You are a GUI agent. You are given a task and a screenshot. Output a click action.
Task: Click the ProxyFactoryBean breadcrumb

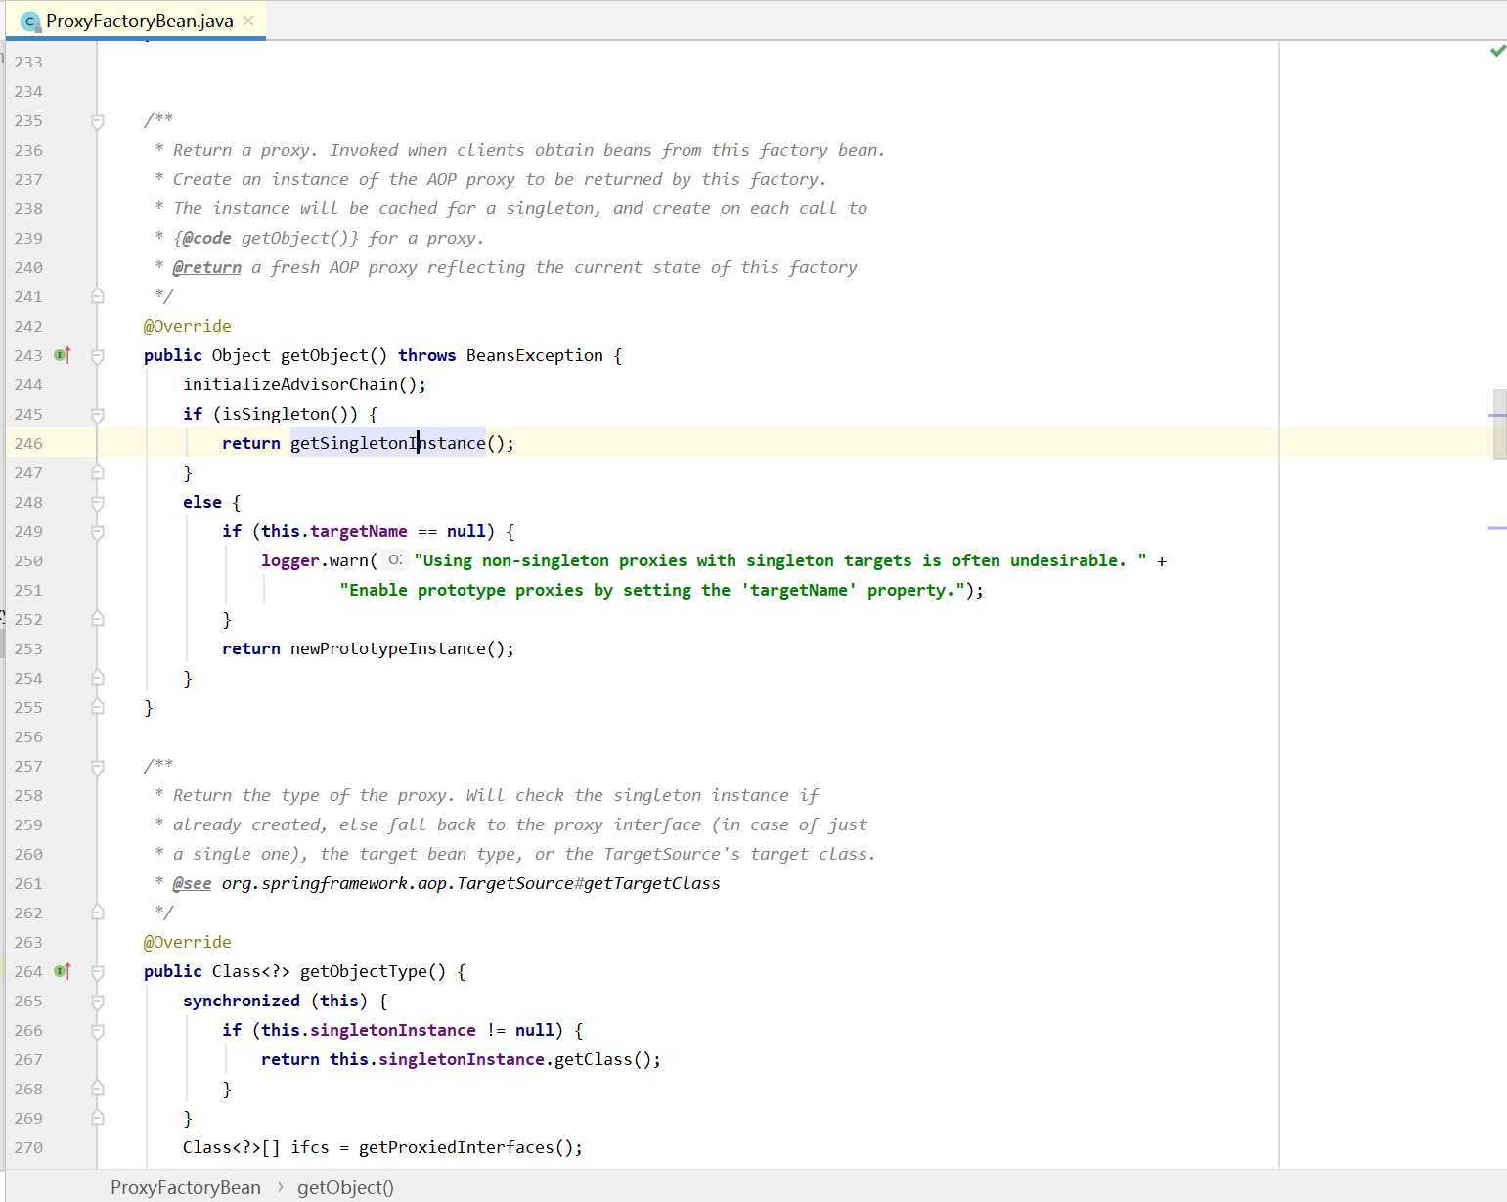coord(185,1187)
